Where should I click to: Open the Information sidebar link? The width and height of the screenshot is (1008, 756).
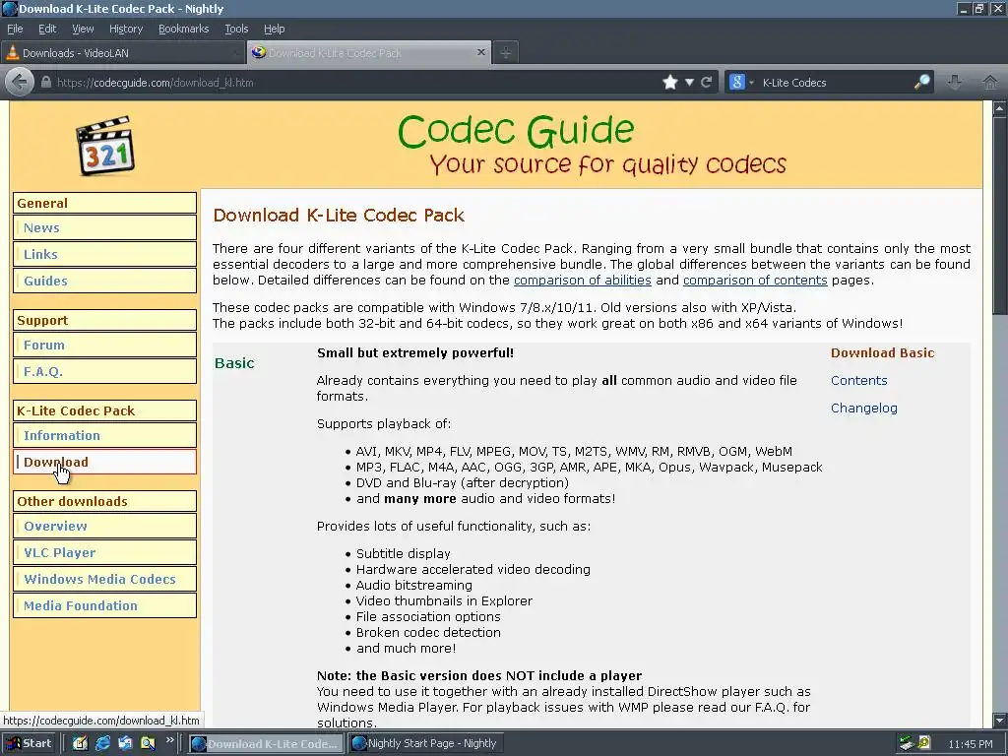(x=104, y=435)
